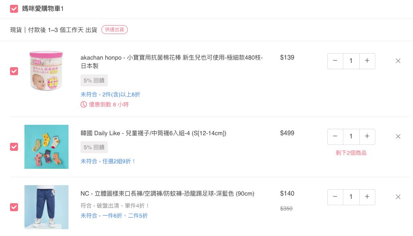This screenshot has height=236, width=413.
Task: Increase quantity of Daily Like socks
Action: [x=367, y=137]
